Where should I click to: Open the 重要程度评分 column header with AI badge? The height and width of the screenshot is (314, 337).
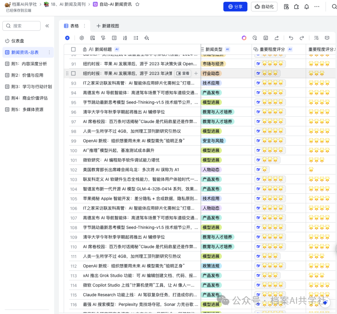click(279, 49)
